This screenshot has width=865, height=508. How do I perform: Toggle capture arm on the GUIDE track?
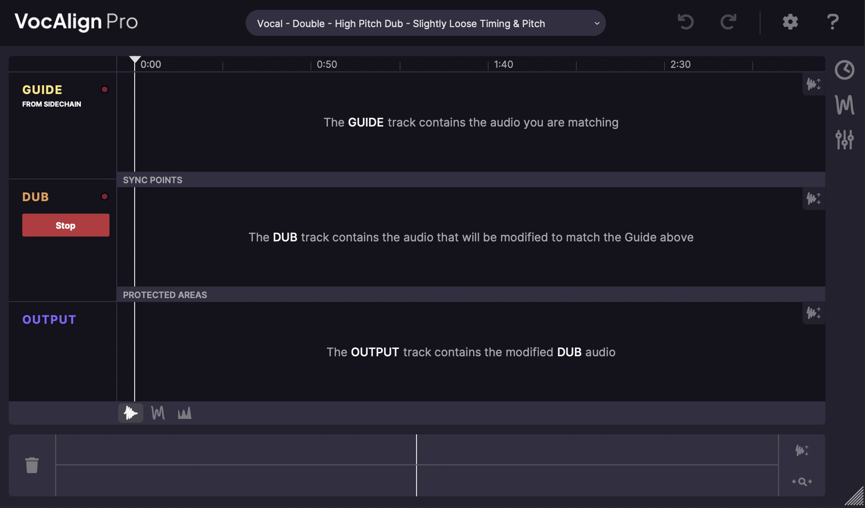point(105,89)
